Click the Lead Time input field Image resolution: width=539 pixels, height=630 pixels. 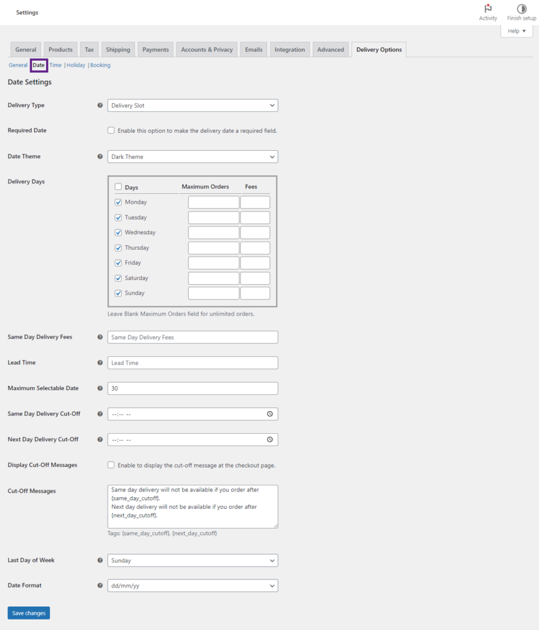point(193,363)
